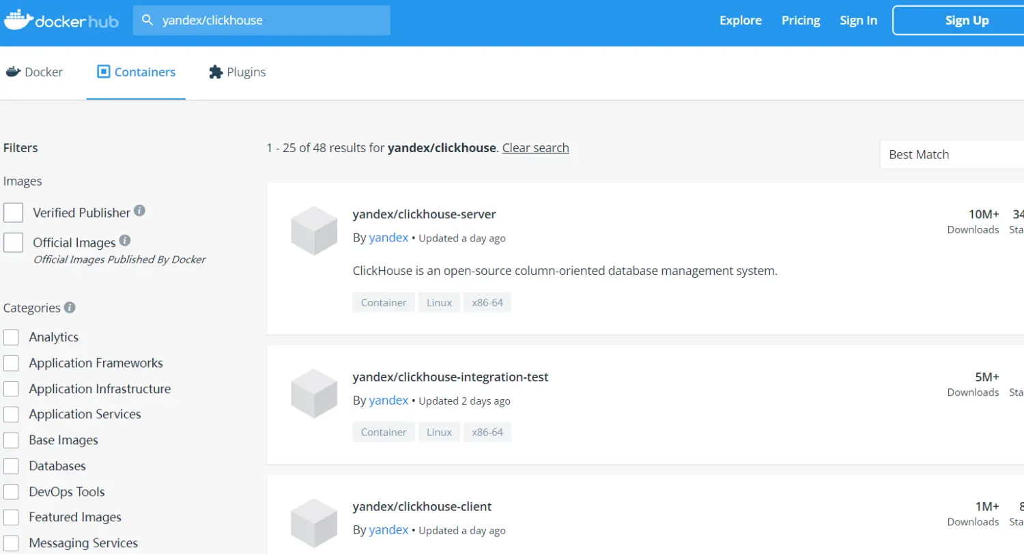Click the Clear search link
Screen dimensions: 1024x554
coord(536,148)
